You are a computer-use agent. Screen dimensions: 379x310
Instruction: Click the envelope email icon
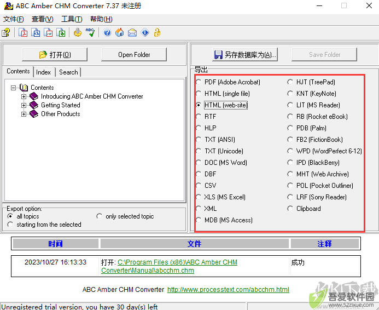pos(132,32)
